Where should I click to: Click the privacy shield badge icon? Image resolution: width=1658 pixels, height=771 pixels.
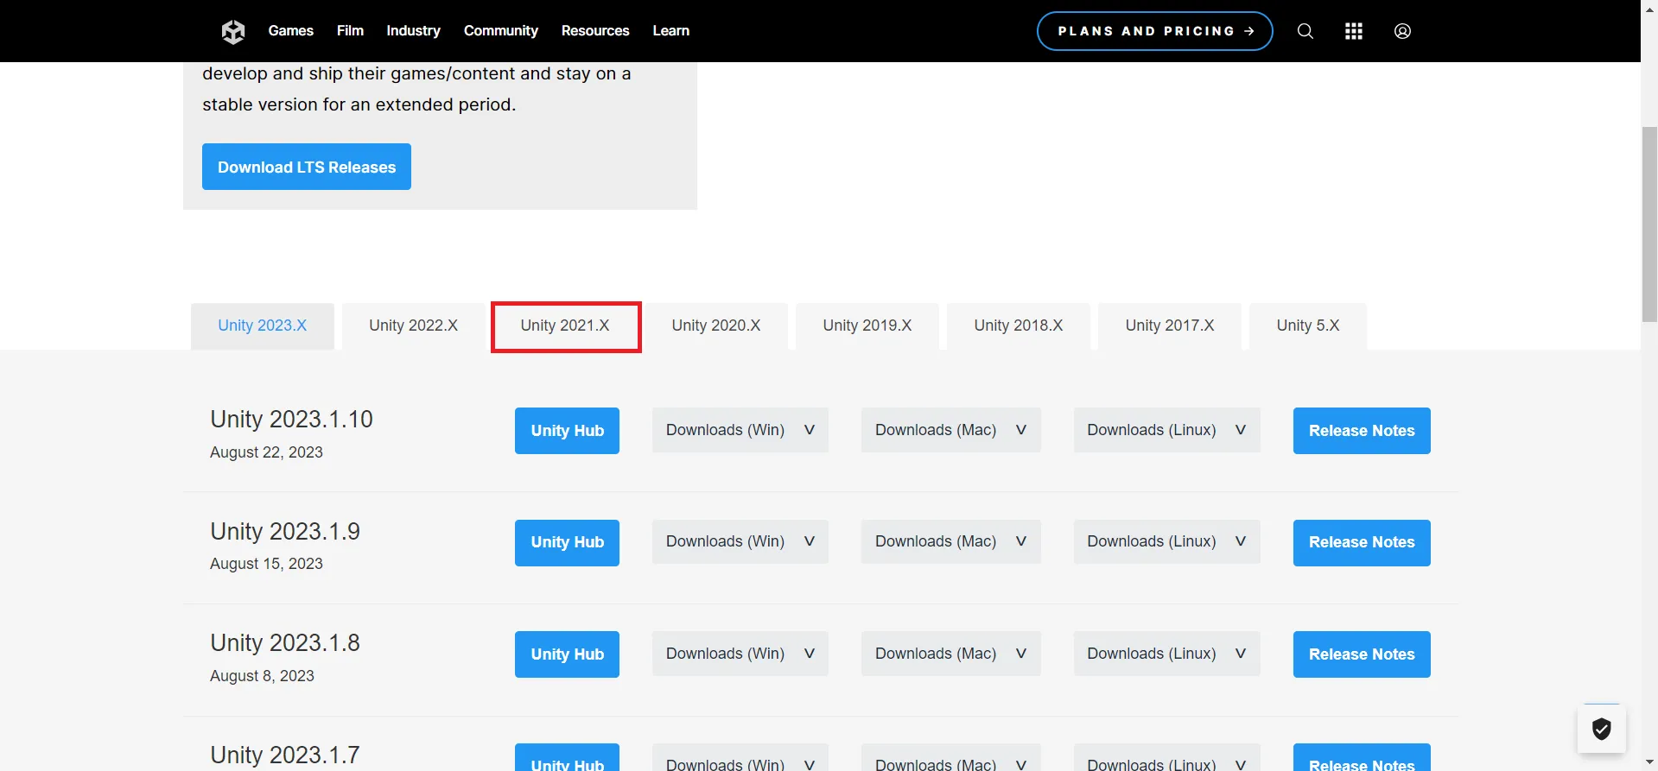click(1601, 730)
